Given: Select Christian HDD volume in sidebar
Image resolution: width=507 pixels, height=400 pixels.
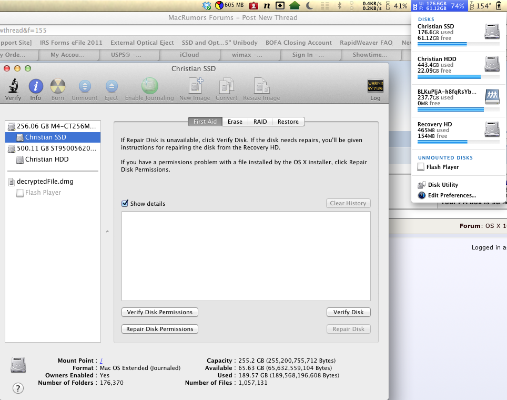Looking at the screenshot, I should click(53, 159).
